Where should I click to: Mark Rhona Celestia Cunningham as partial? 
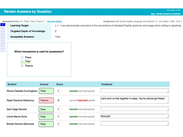pyautogui.click(x=91, y=91)
